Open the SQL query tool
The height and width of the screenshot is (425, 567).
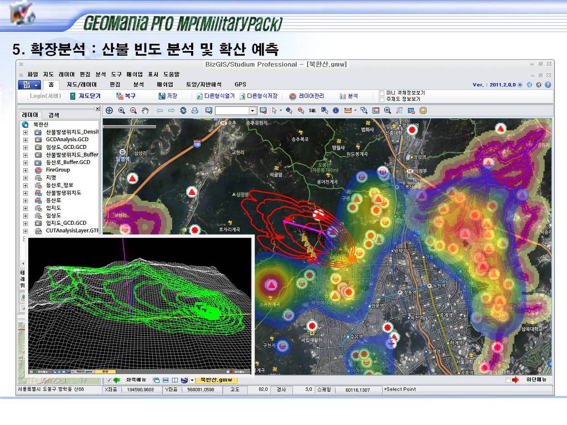[x=312, y=111]
